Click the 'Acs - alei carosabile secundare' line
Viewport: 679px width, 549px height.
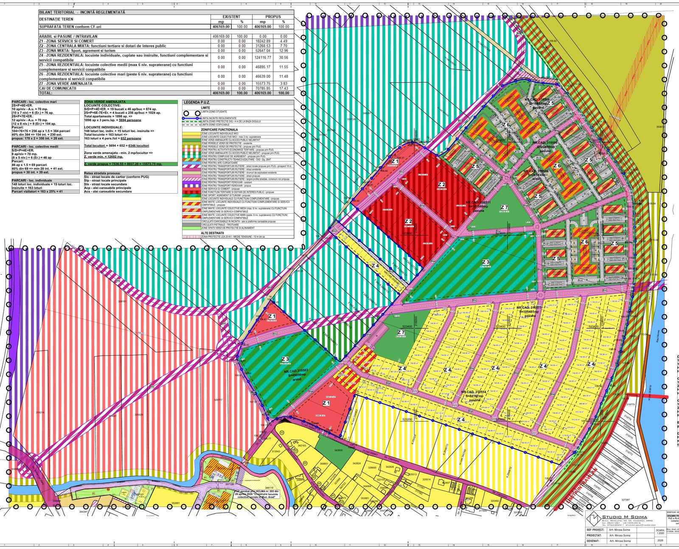point(108,192)
